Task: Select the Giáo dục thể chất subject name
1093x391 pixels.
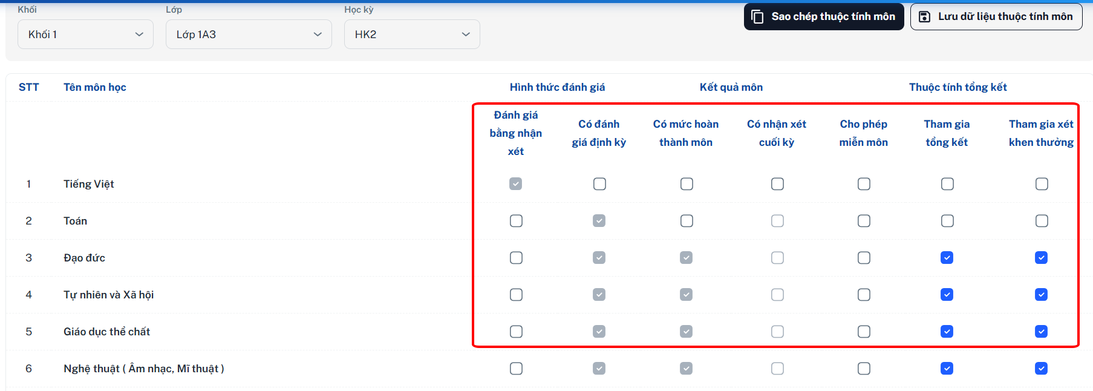Action: pos(106,332)
